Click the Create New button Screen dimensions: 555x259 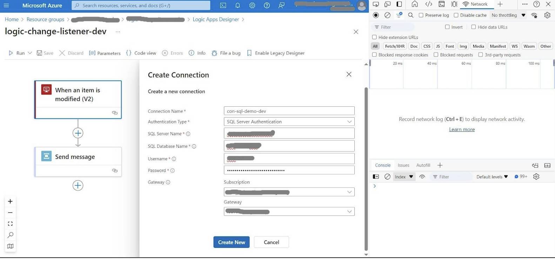tap(232, 242)
